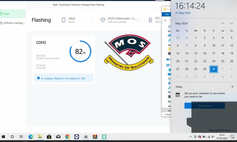Image resolution: width=237 pixels, height=142 pixels.
Task: Launch Google Chrome from the taskbar
Action: pyautogui.click(x=67, y=137)
